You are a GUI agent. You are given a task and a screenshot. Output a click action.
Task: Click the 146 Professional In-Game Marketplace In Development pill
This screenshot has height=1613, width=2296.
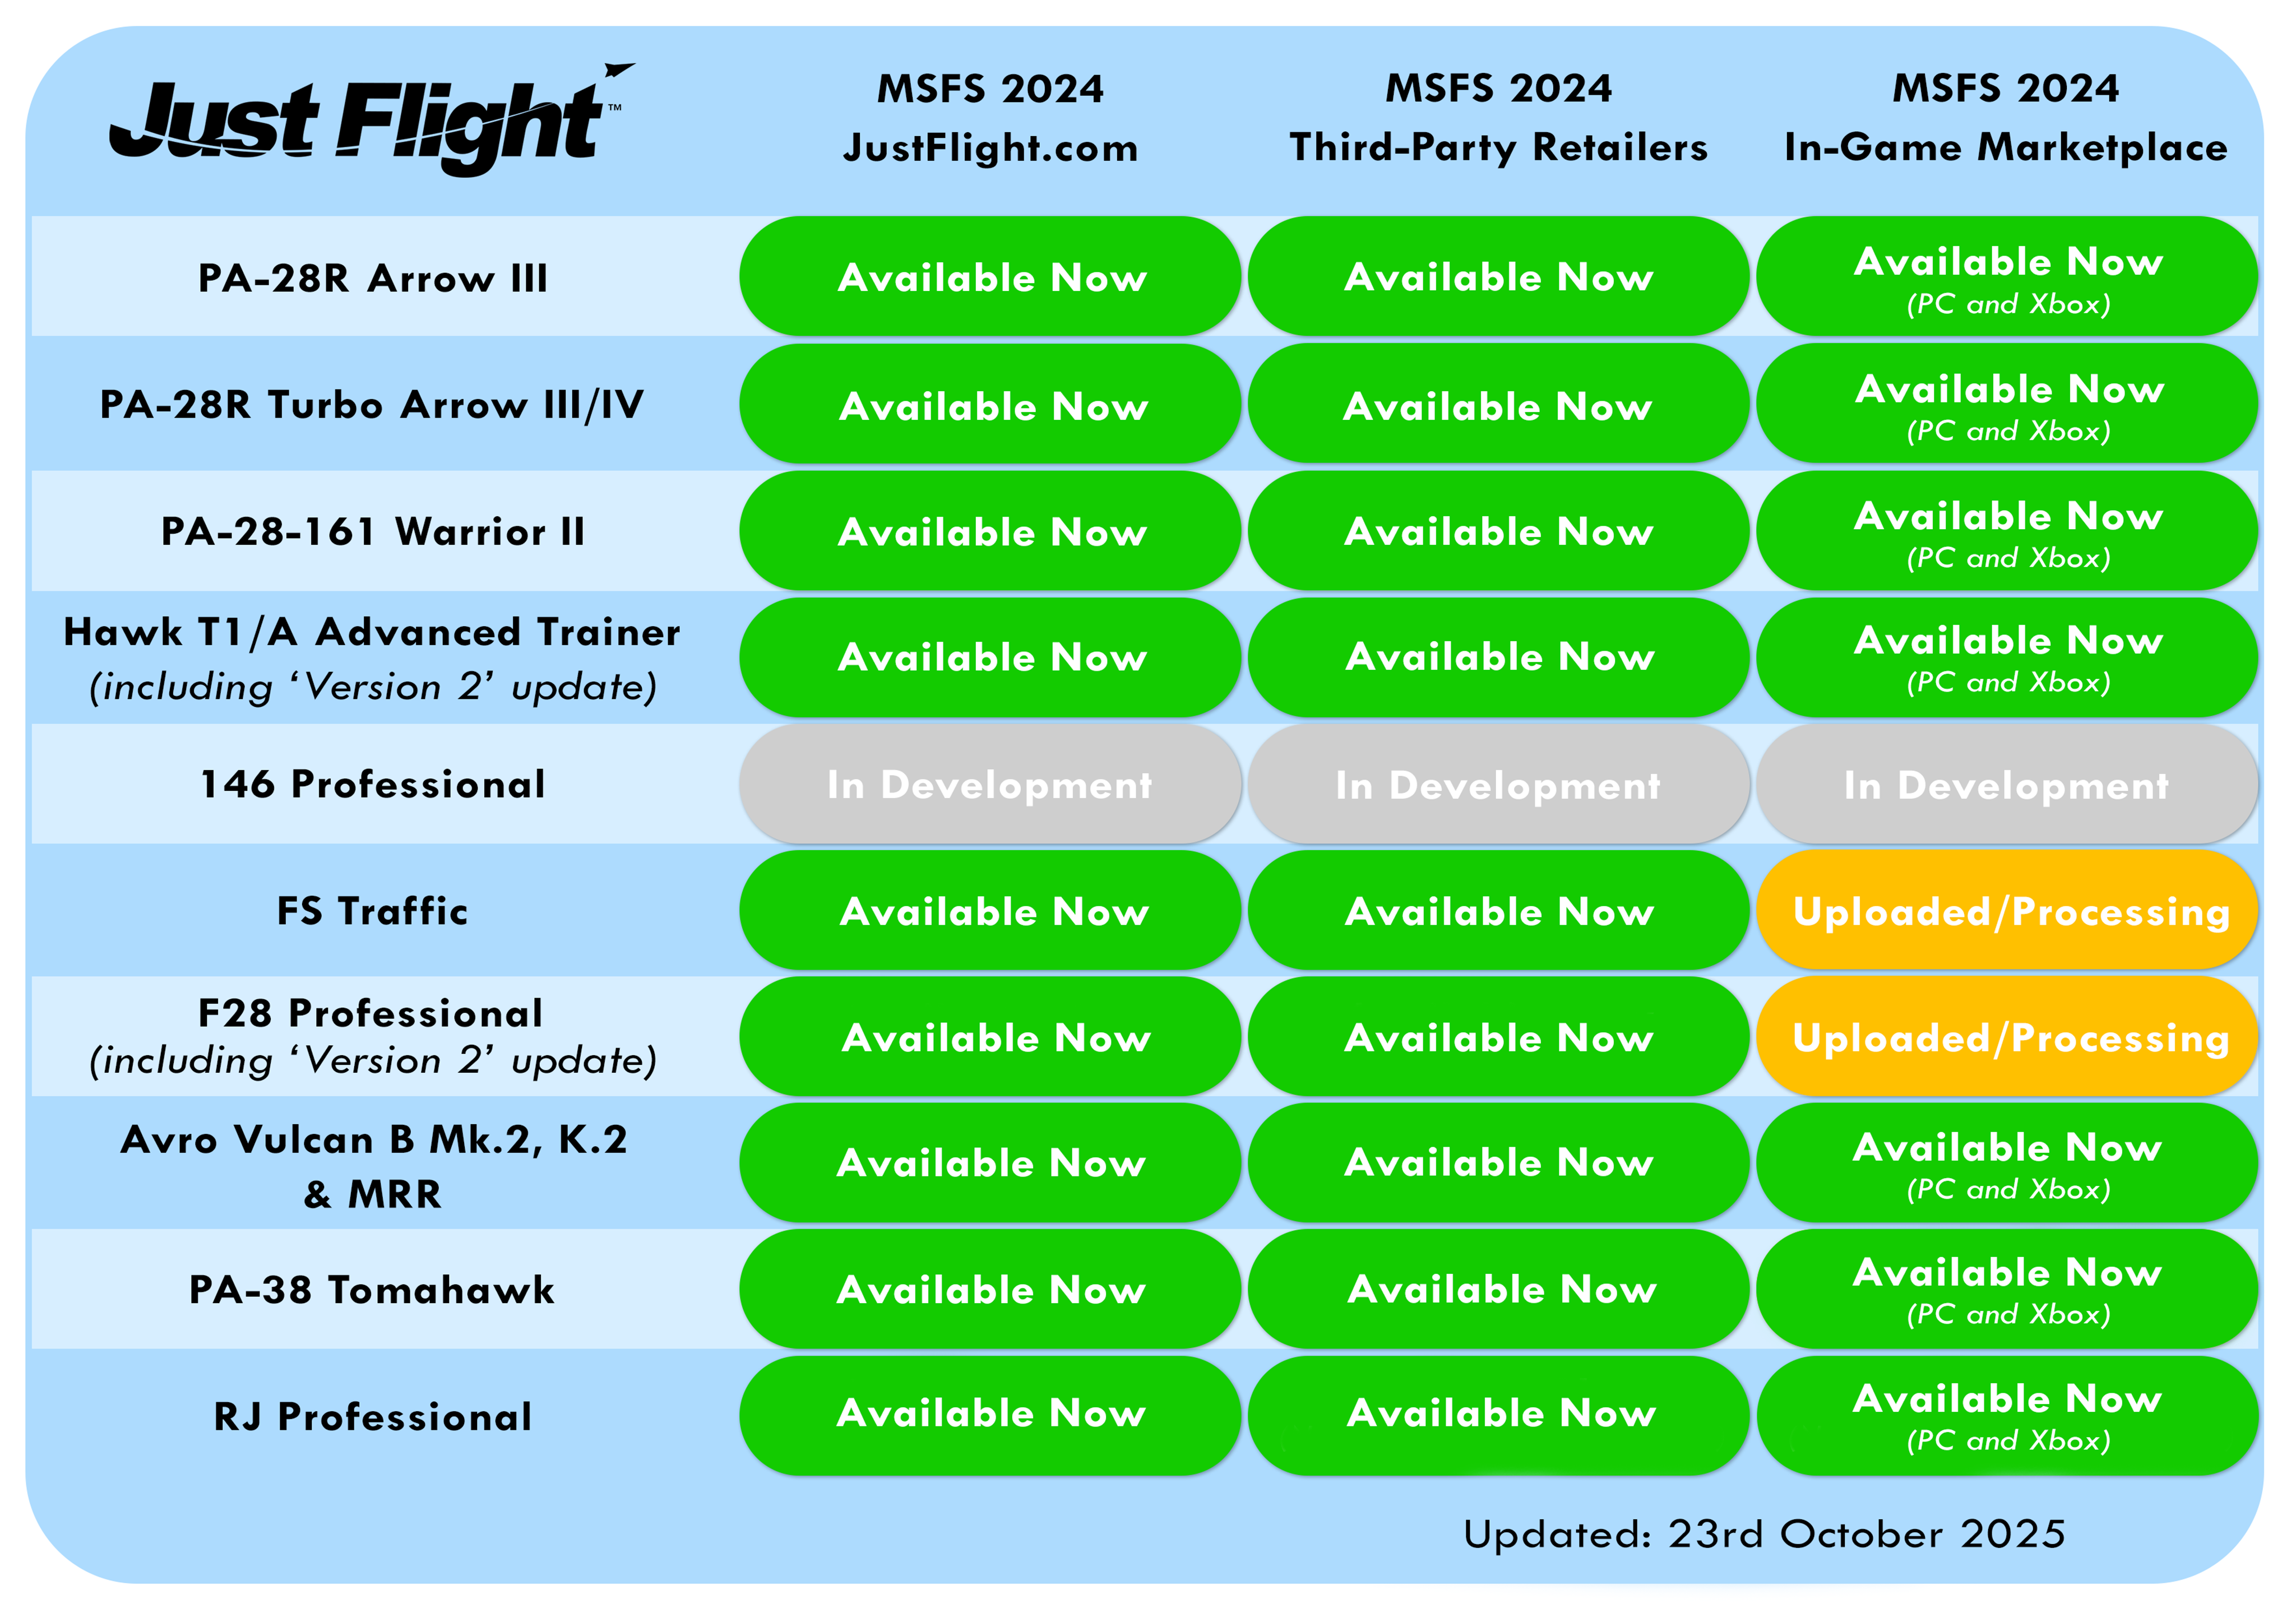(x=2006, y=785)
